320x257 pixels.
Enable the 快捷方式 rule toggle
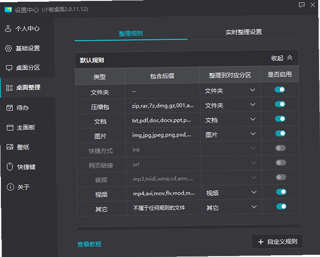pos(280,148)
